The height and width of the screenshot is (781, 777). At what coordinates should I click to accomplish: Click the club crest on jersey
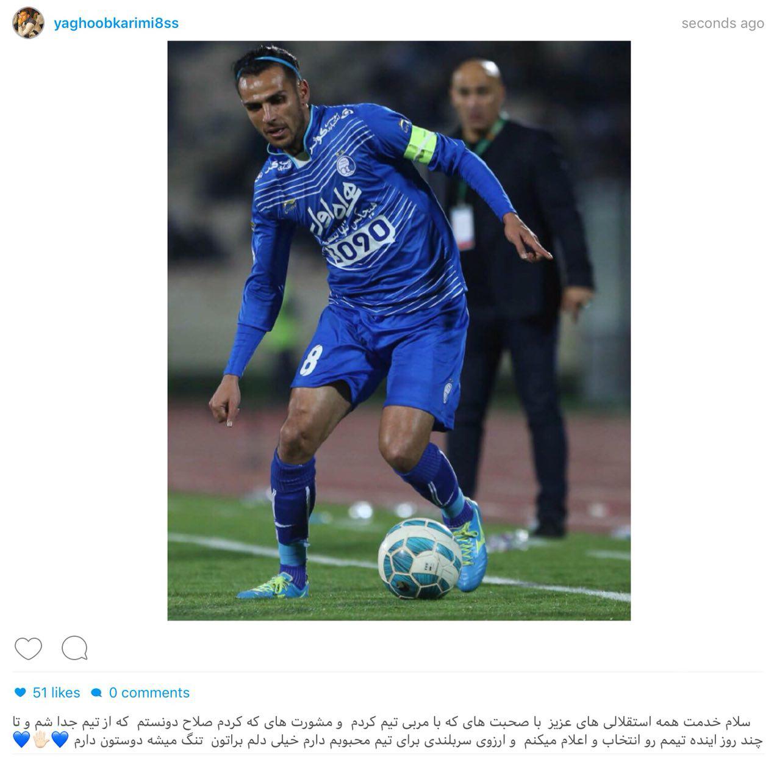click(x=346, y=164)
